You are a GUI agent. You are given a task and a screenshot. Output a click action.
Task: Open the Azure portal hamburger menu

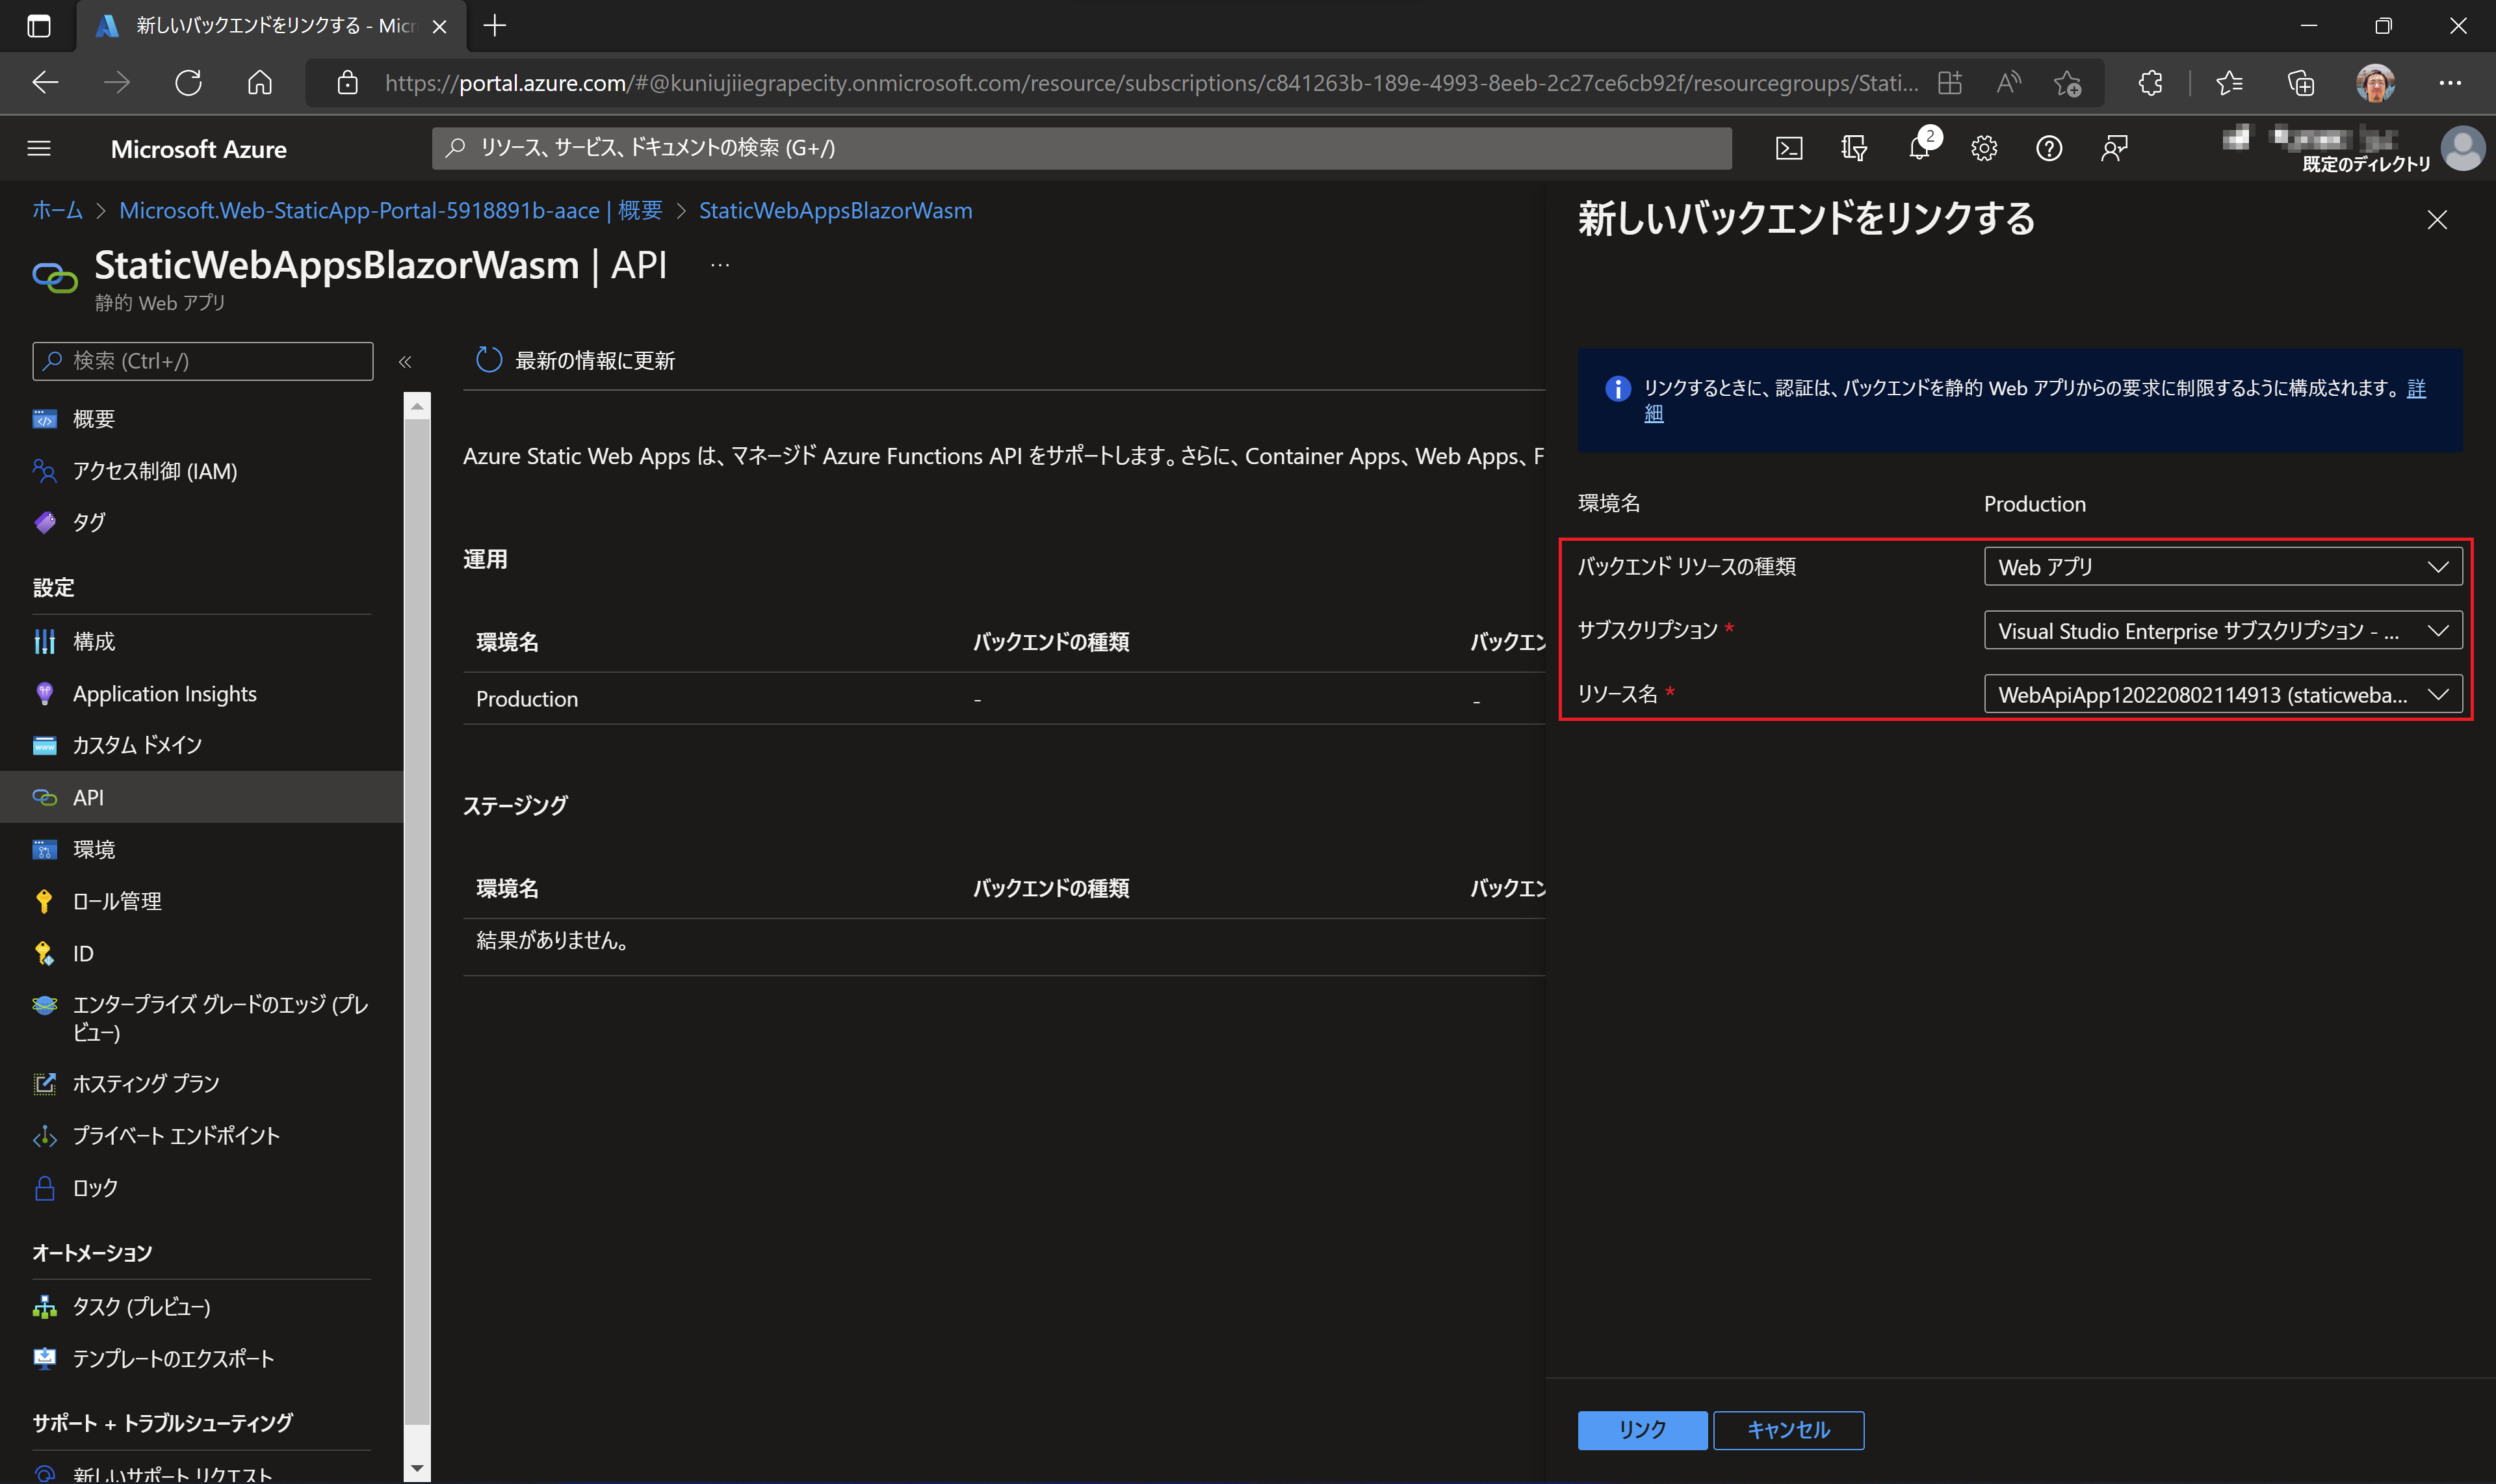[39, 149]
